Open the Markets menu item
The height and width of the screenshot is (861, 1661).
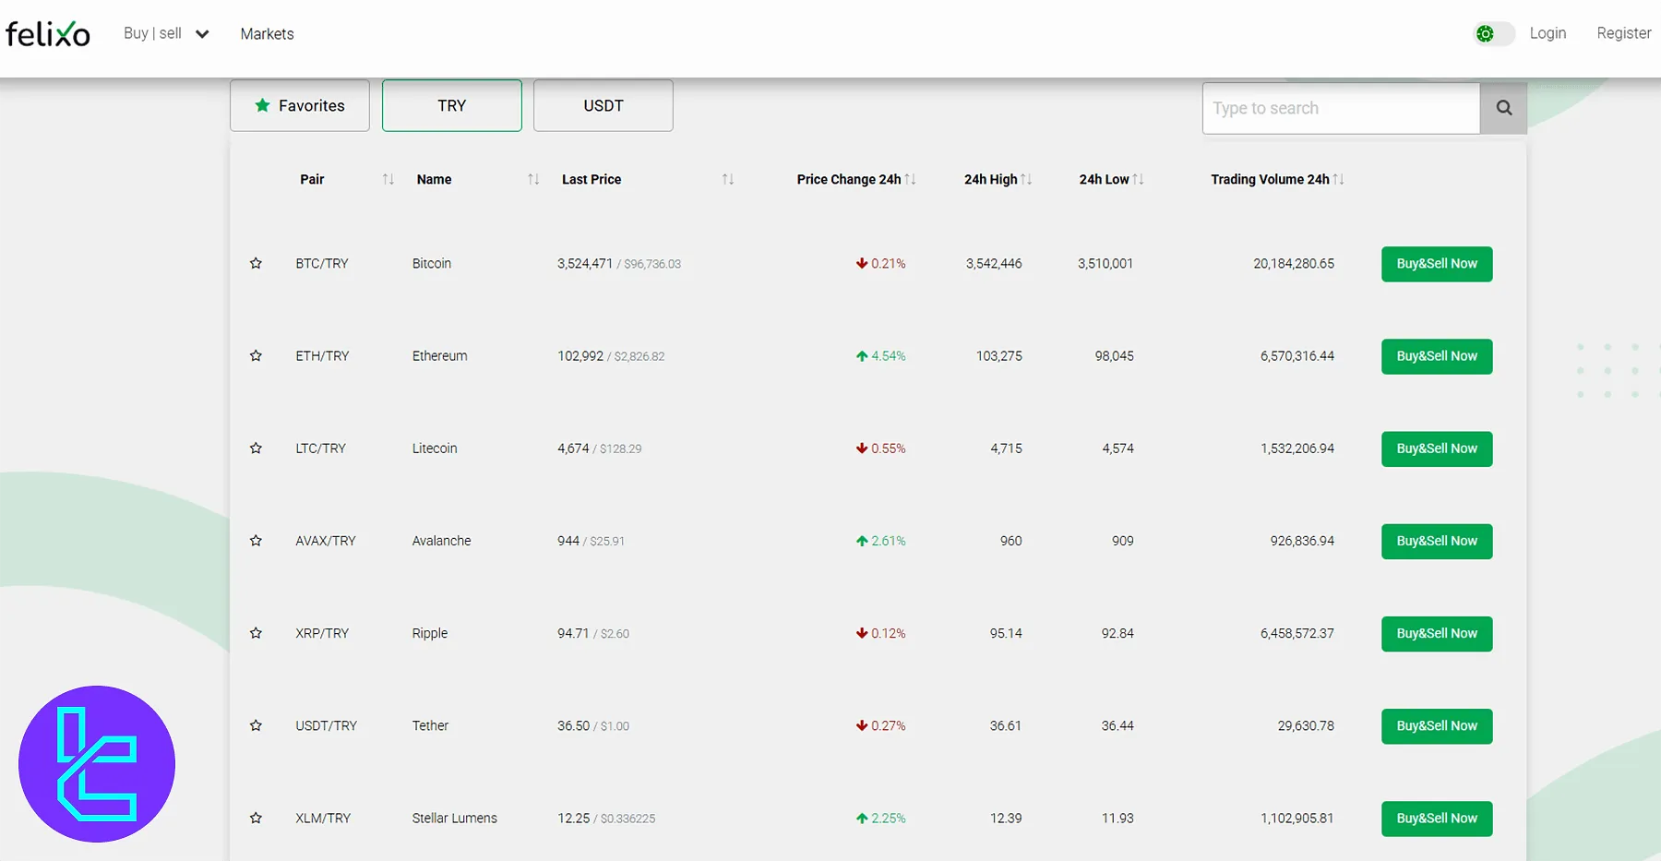click(267, 34)
